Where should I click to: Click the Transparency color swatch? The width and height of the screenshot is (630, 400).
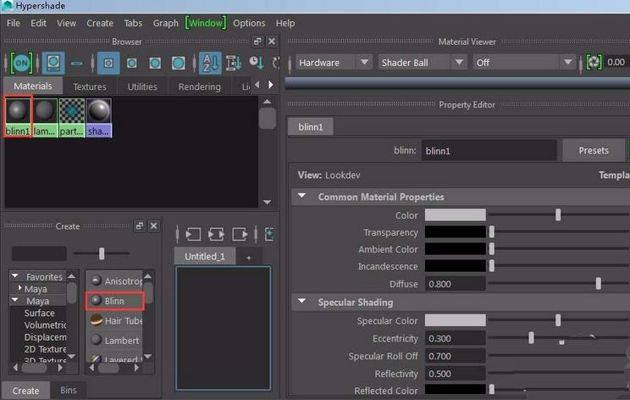(456, 232)
